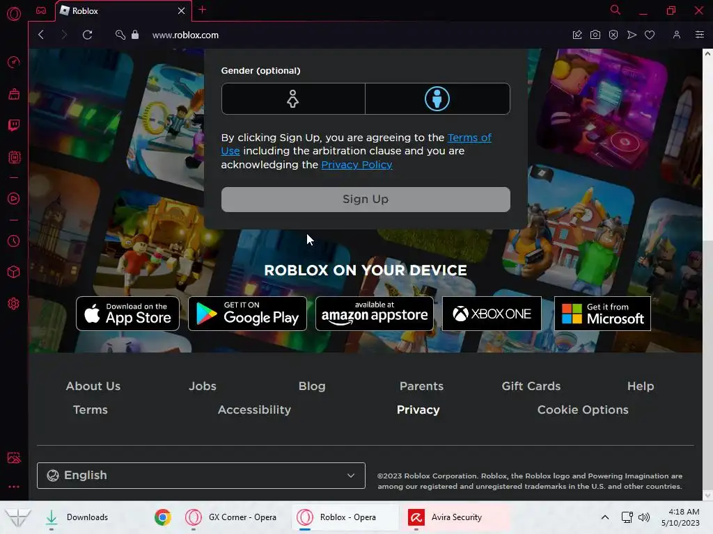The width and height of the screenshot is (713, 534).
Task: Open profile account icon in toolbar
Action: coord(677,35)
